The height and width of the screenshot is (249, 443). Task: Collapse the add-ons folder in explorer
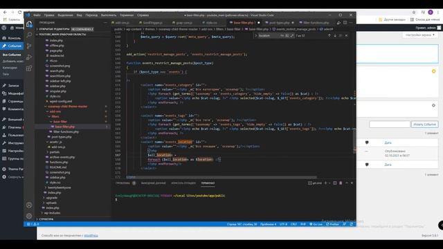click(55, 111)
